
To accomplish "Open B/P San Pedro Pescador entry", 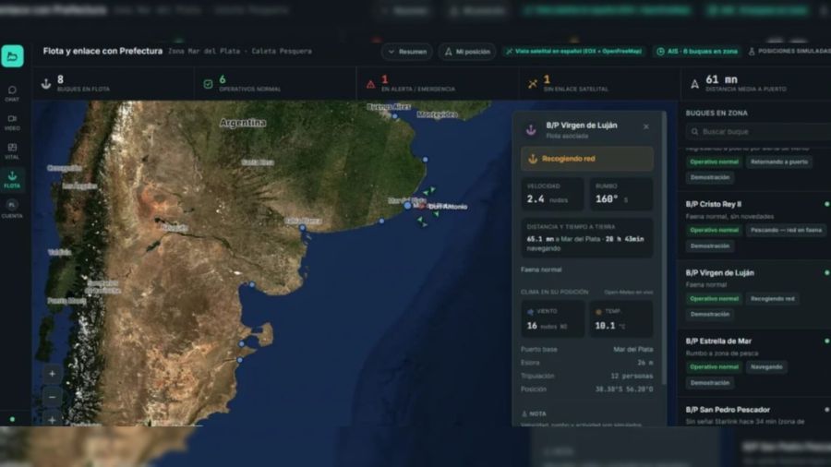I will coord(755,415).
